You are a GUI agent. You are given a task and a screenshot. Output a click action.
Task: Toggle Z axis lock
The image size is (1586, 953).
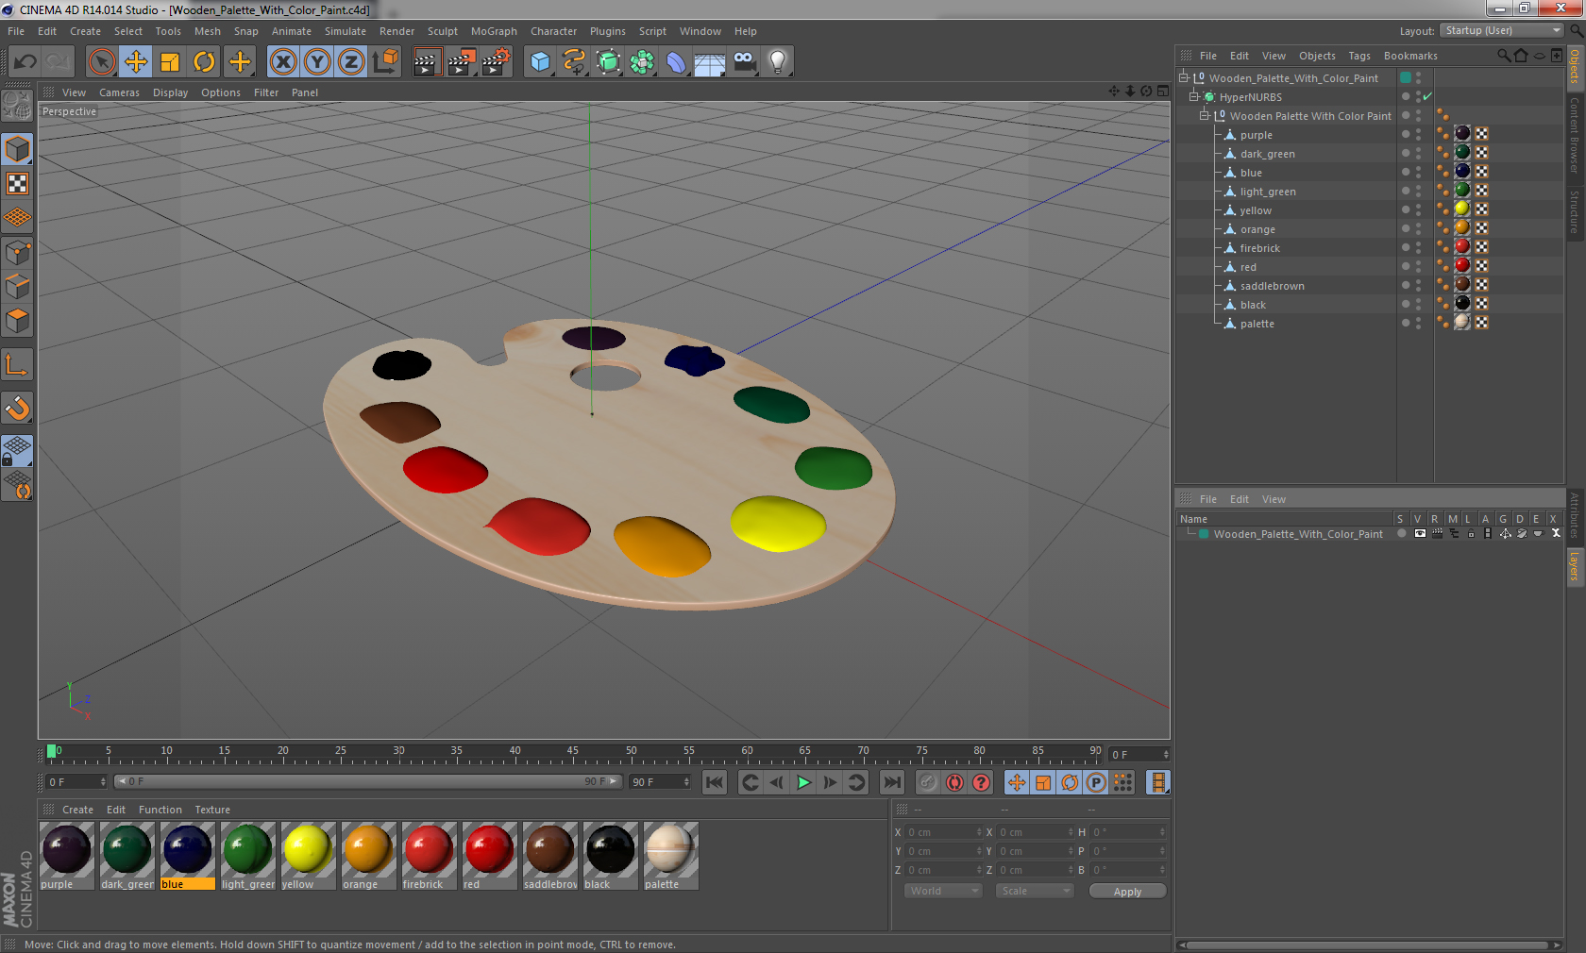tap(351, 62)
